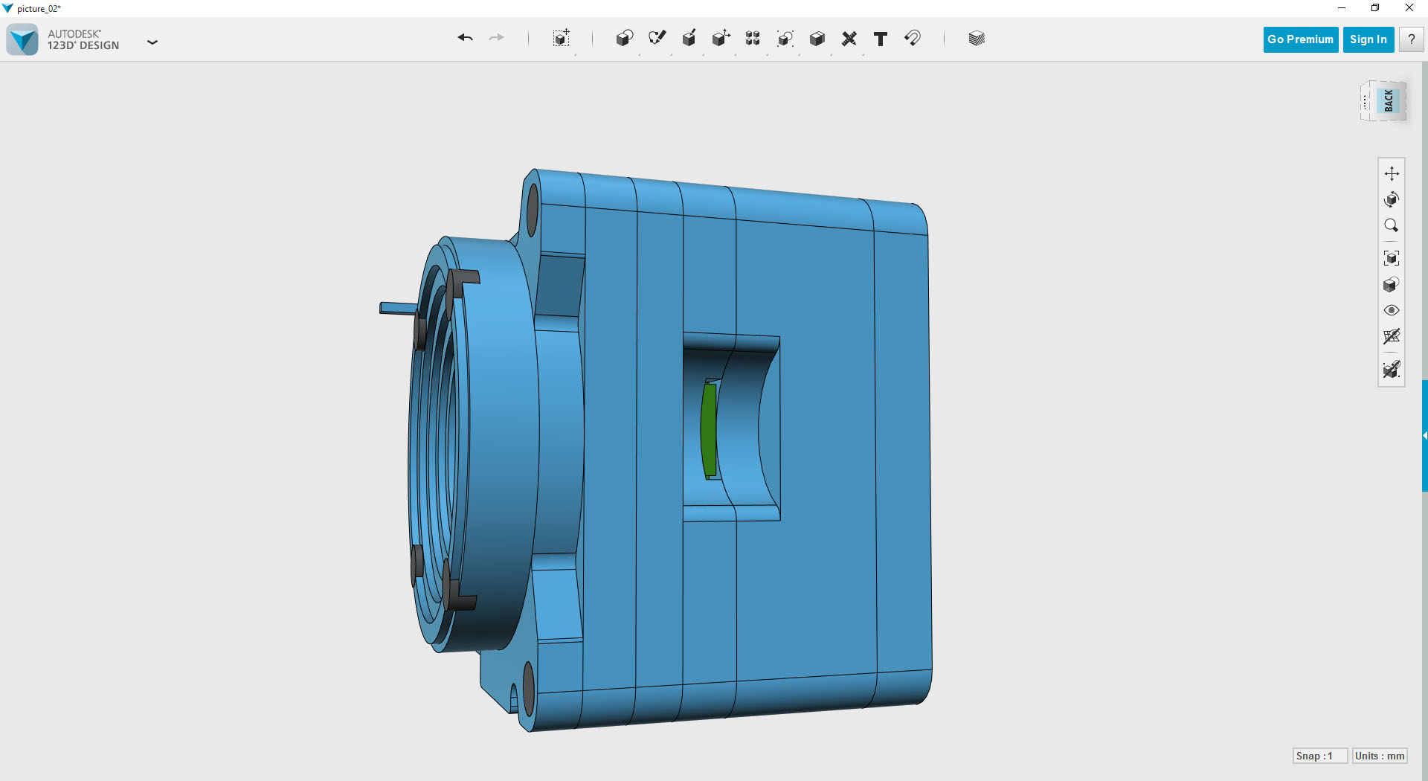
Task: Click the Go Premium button
Action: pyautogui.click(x=1299, y=39)
